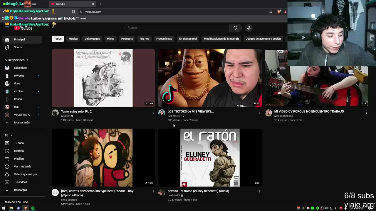Open elWacky subscription channel

[22, 76]
